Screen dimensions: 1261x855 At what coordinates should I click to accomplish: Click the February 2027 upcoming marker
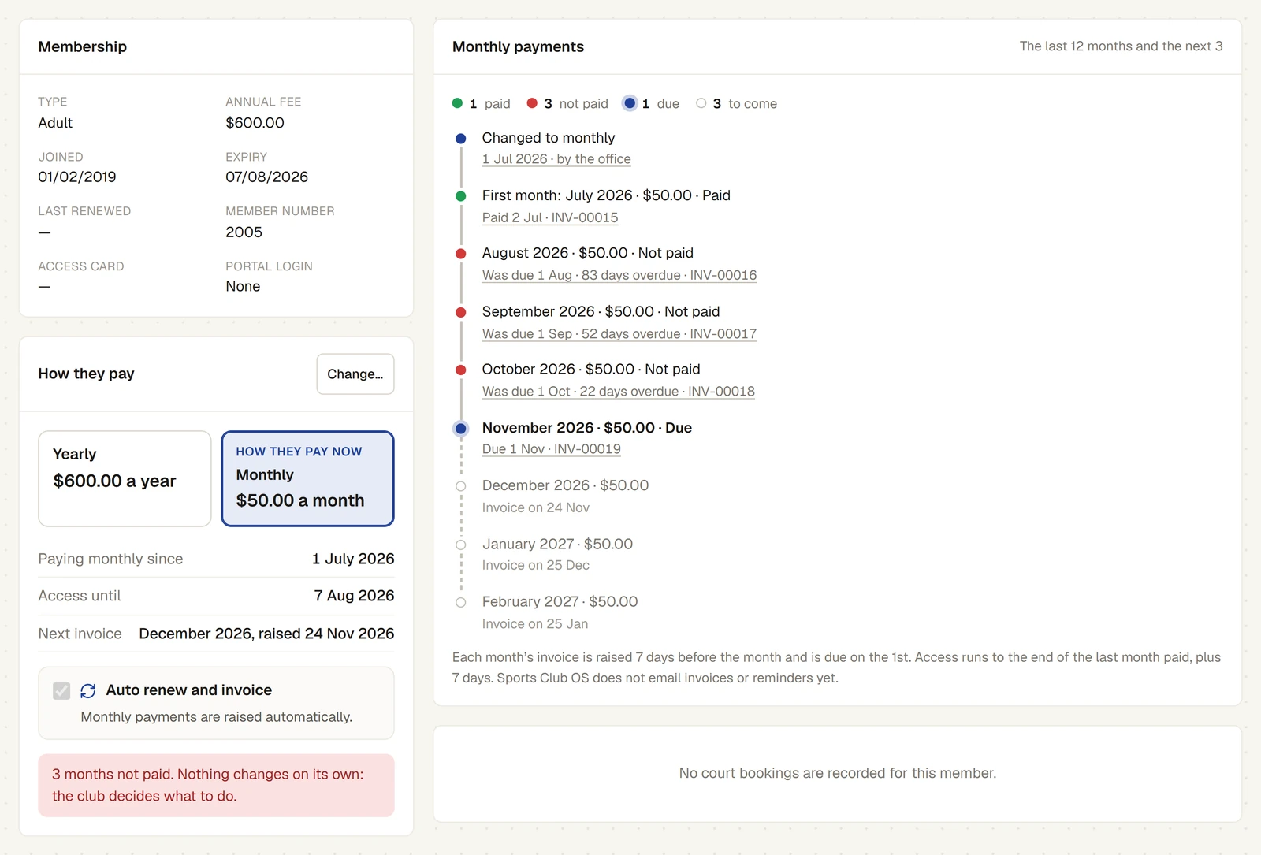pos(461,602)
